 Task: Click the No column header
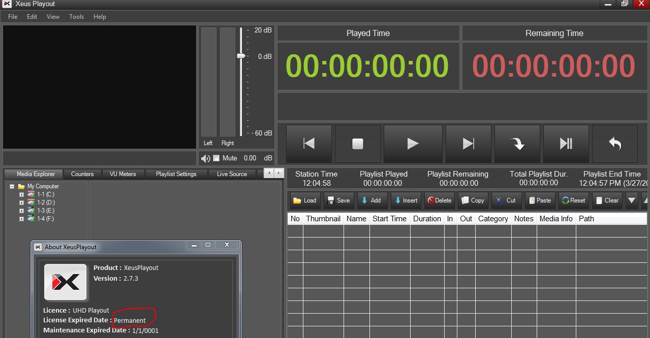pyautogui.click(x=295, y=219)
